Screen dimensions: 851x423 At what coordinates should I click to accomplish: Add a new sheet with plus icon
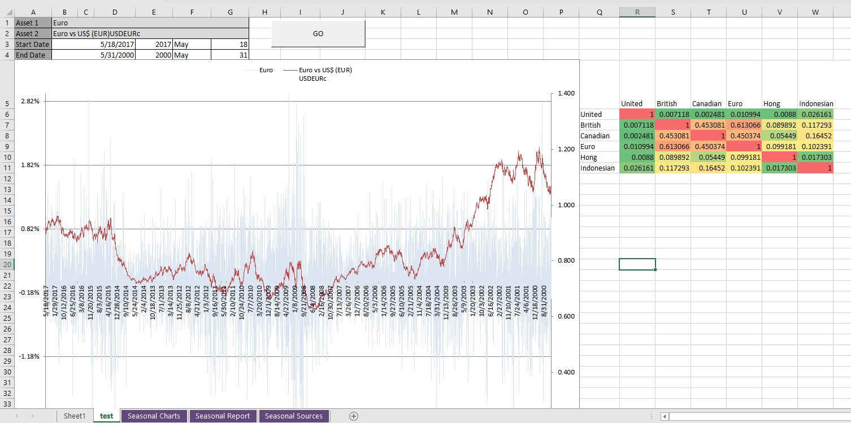(354, 416)
